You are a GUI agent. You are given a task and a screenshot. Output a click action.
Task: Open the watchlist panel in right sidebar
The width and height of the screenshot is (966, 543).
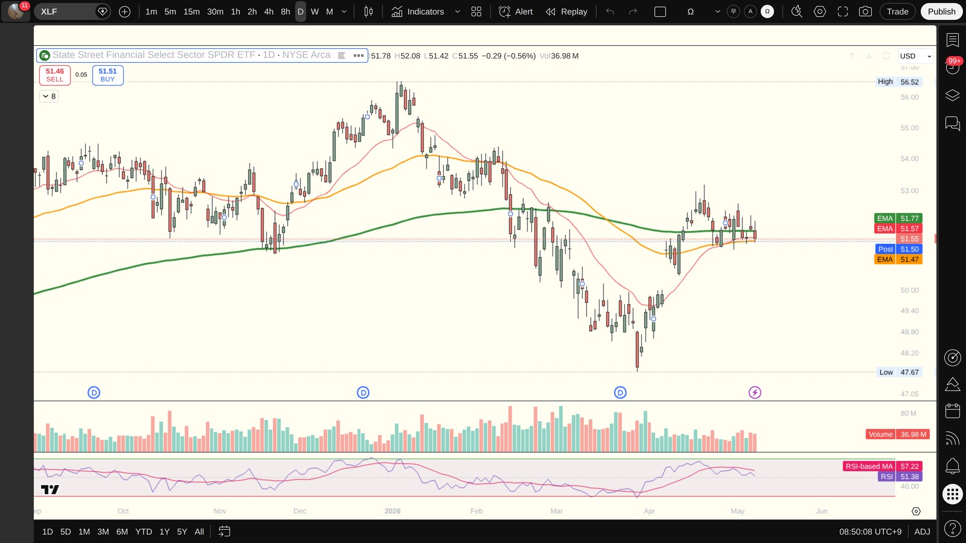tap(953, 40)
